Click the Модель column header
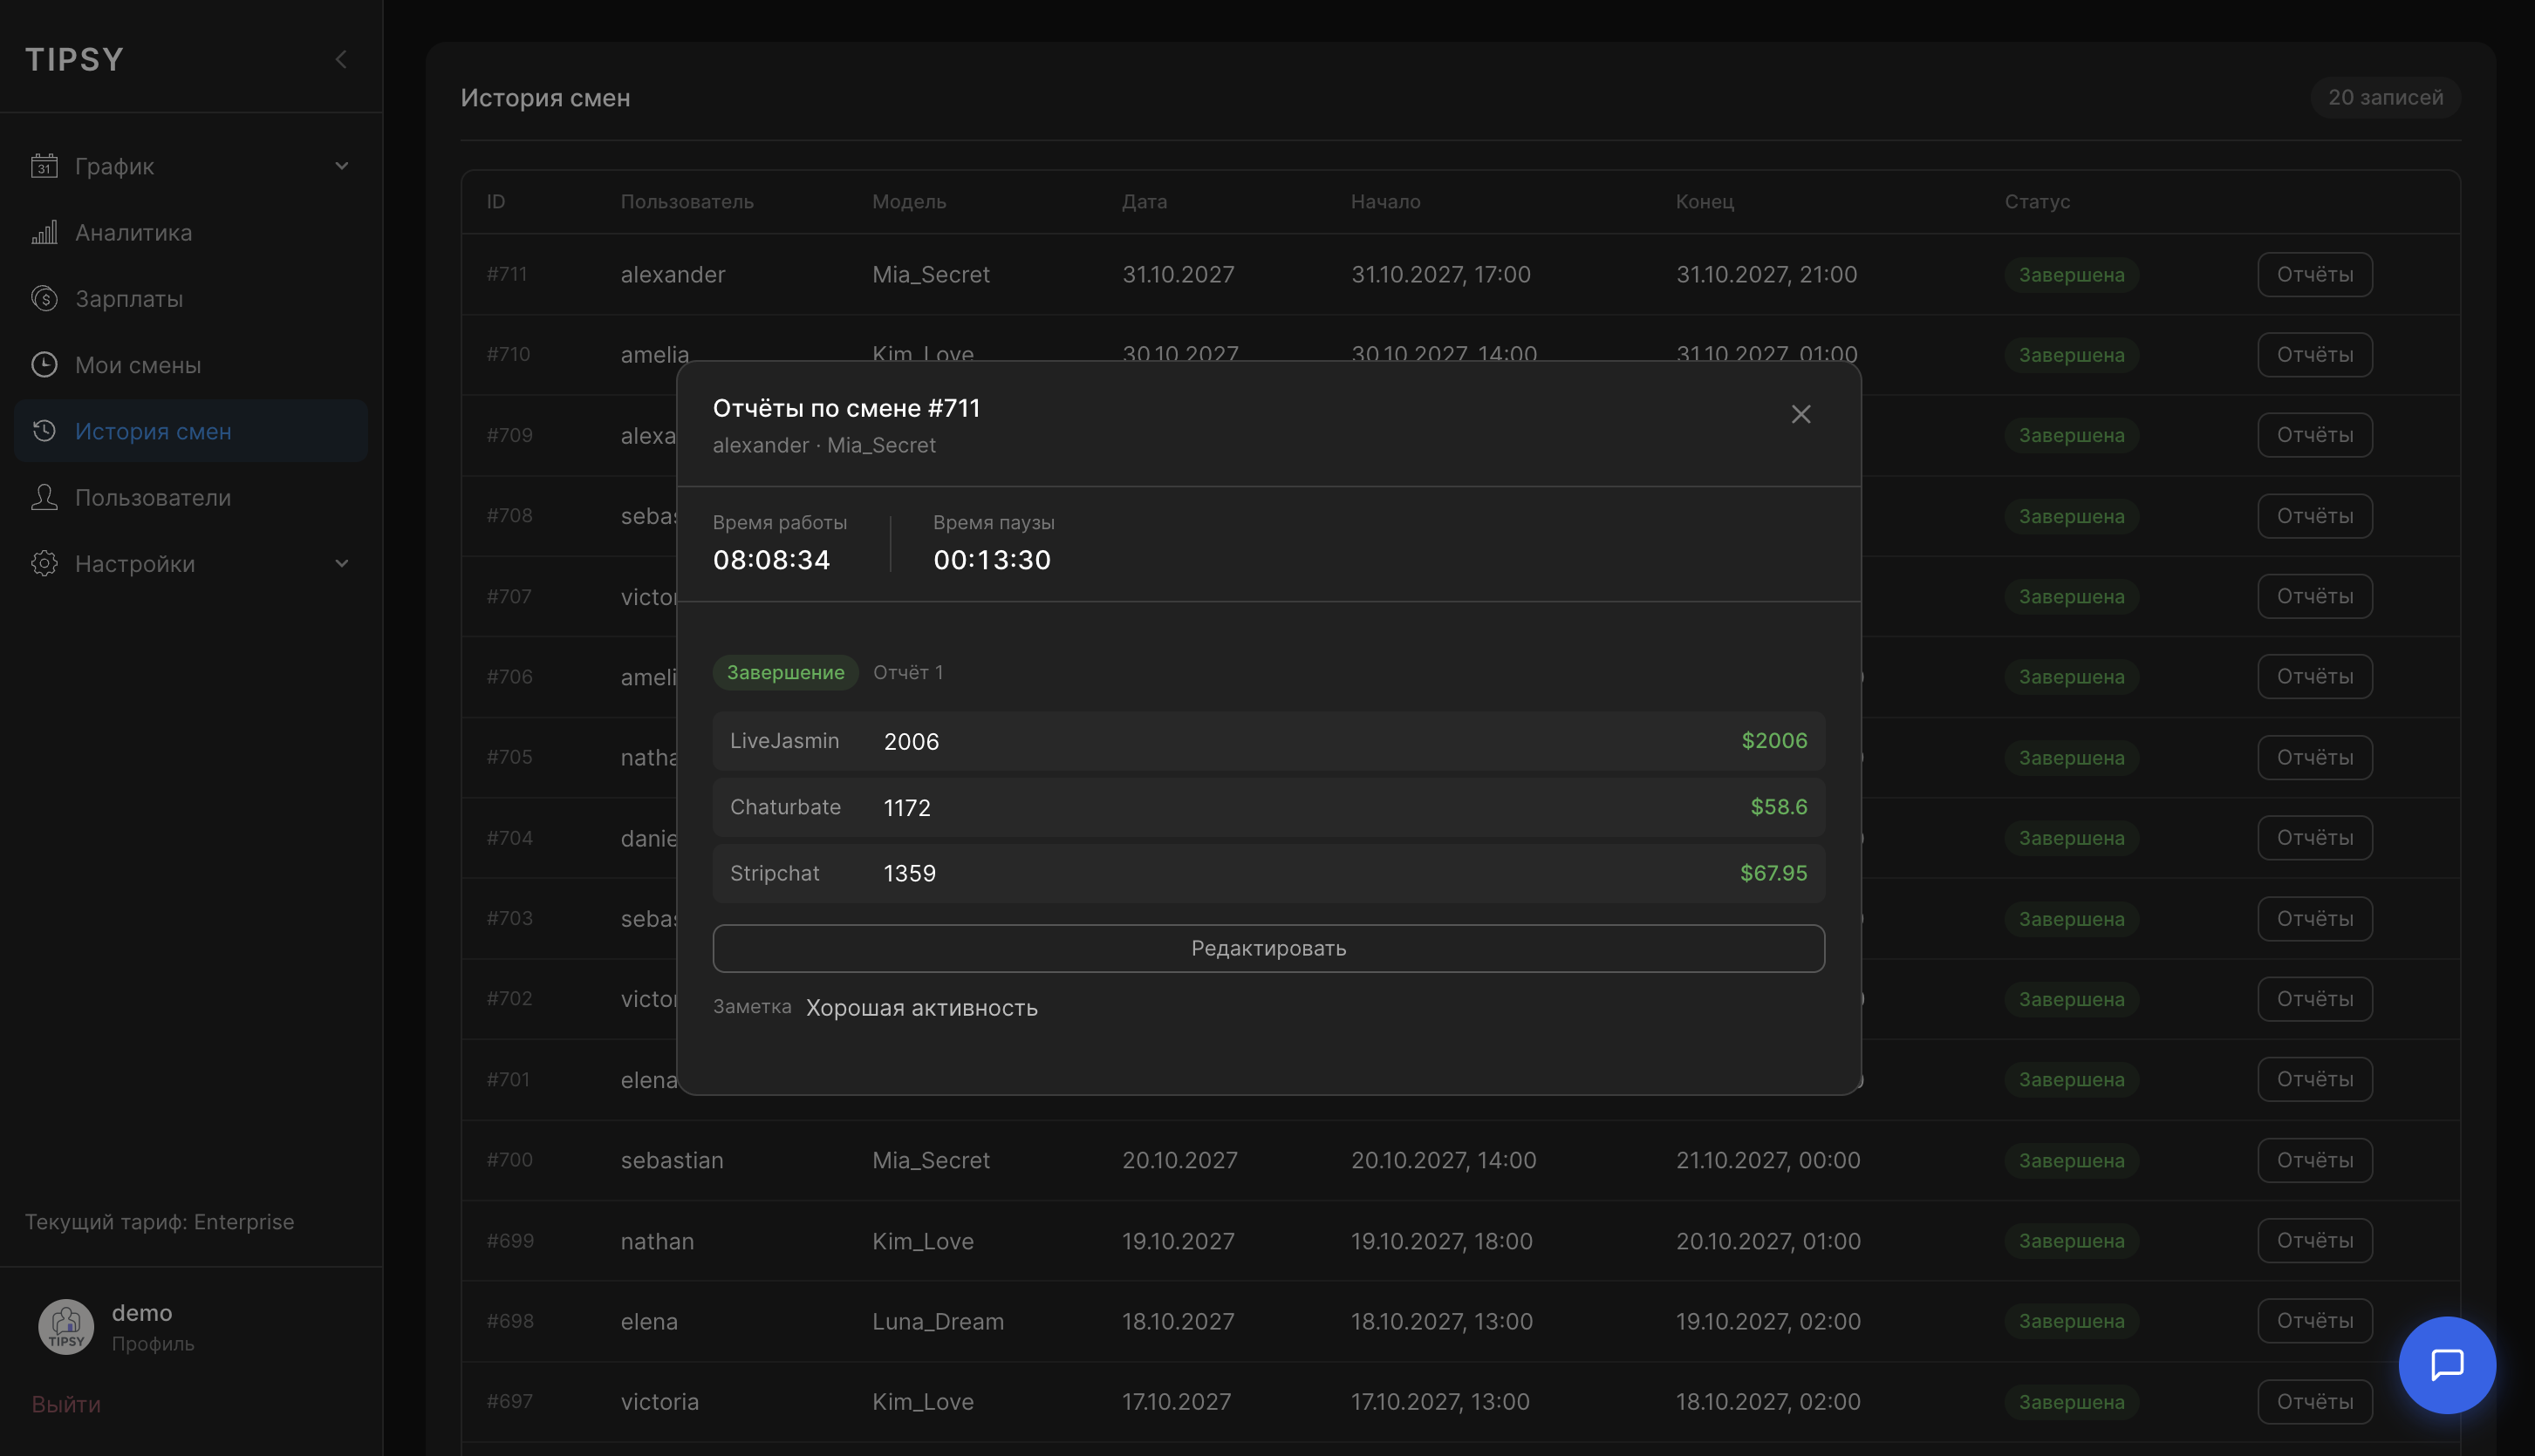Screen dimensions: 2535x1456 (909, 201)
